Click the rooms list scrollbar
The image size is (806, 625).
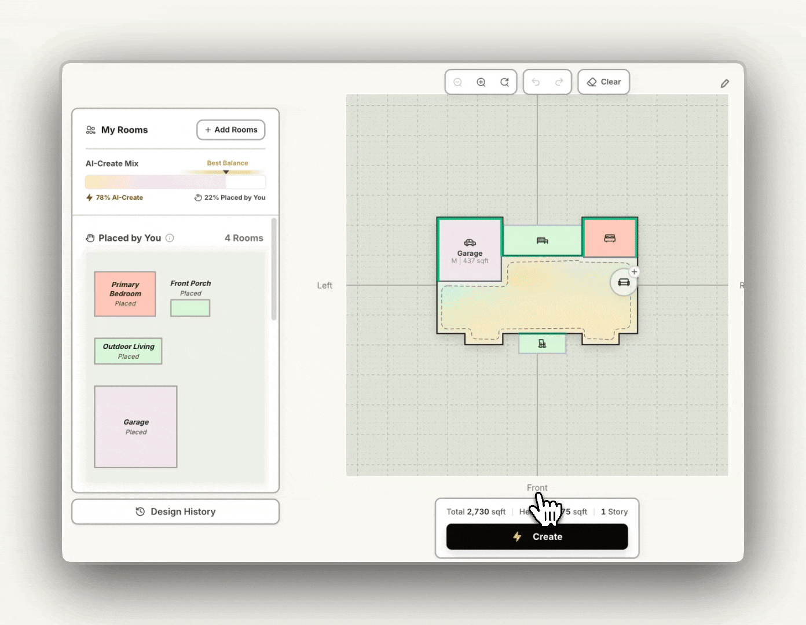(x=274, y=269)
